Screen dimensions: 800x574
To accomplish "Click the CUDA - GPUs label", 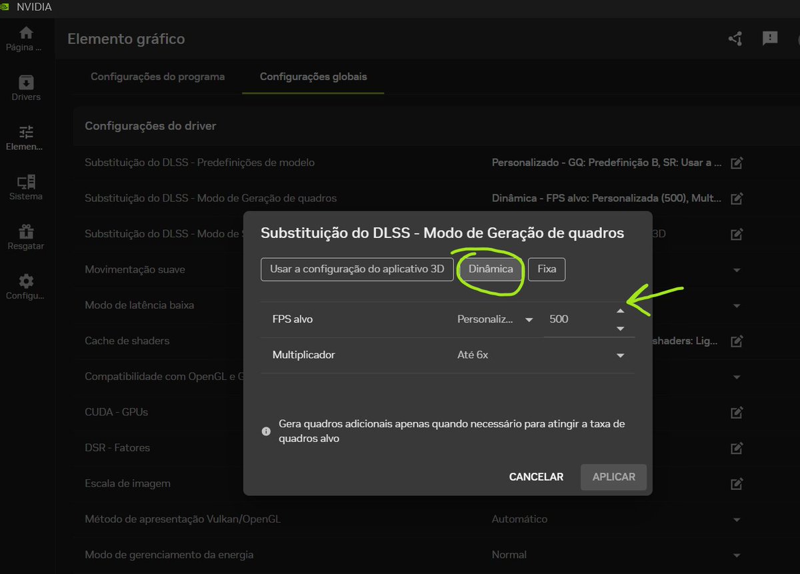I will click(x=117, y=412).
